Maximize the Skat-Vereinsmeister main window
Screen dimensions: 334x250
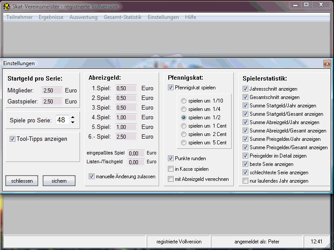pos(306,5)
